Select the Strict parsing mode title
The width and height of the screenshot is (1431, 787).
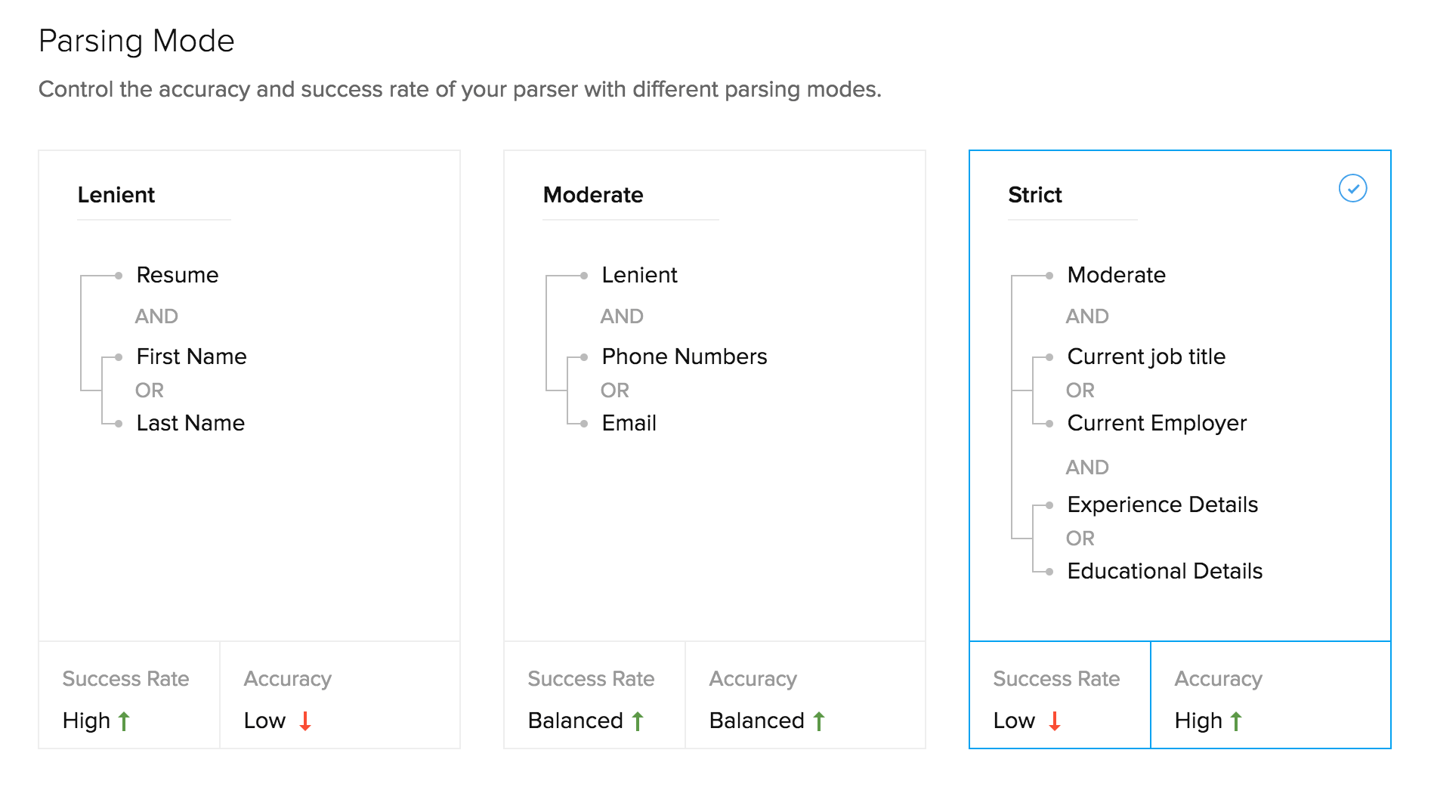click(x=1035, y=195)
